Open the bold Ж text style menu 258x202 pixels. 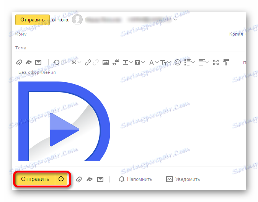coord(76,62)
